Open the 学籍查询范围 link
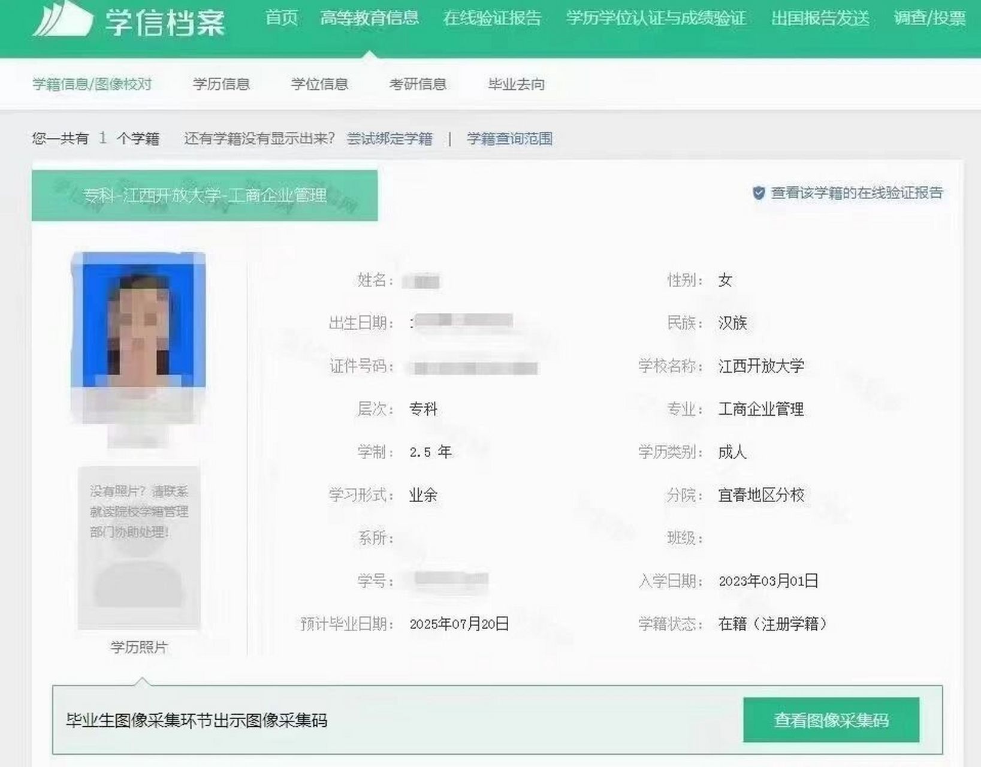This screenshot has width=981, height=767. [x=509, y=138]
